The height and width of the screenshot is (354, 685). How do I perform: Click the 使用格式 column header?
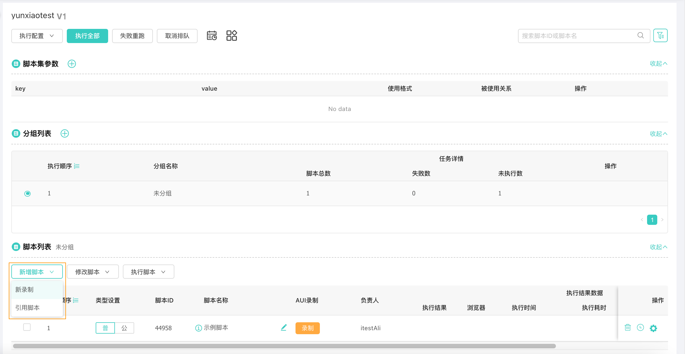click(x=400, y=89)
